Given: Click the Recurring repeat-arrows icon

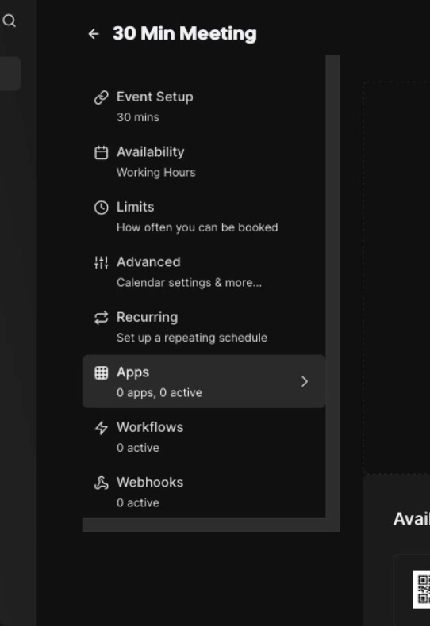Looking at the screenshot, I should click(x=101, y=318).
